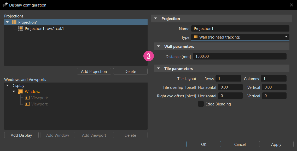Select Projection1 row:1 col:1 tree item
297x151 pixels.
44,29
